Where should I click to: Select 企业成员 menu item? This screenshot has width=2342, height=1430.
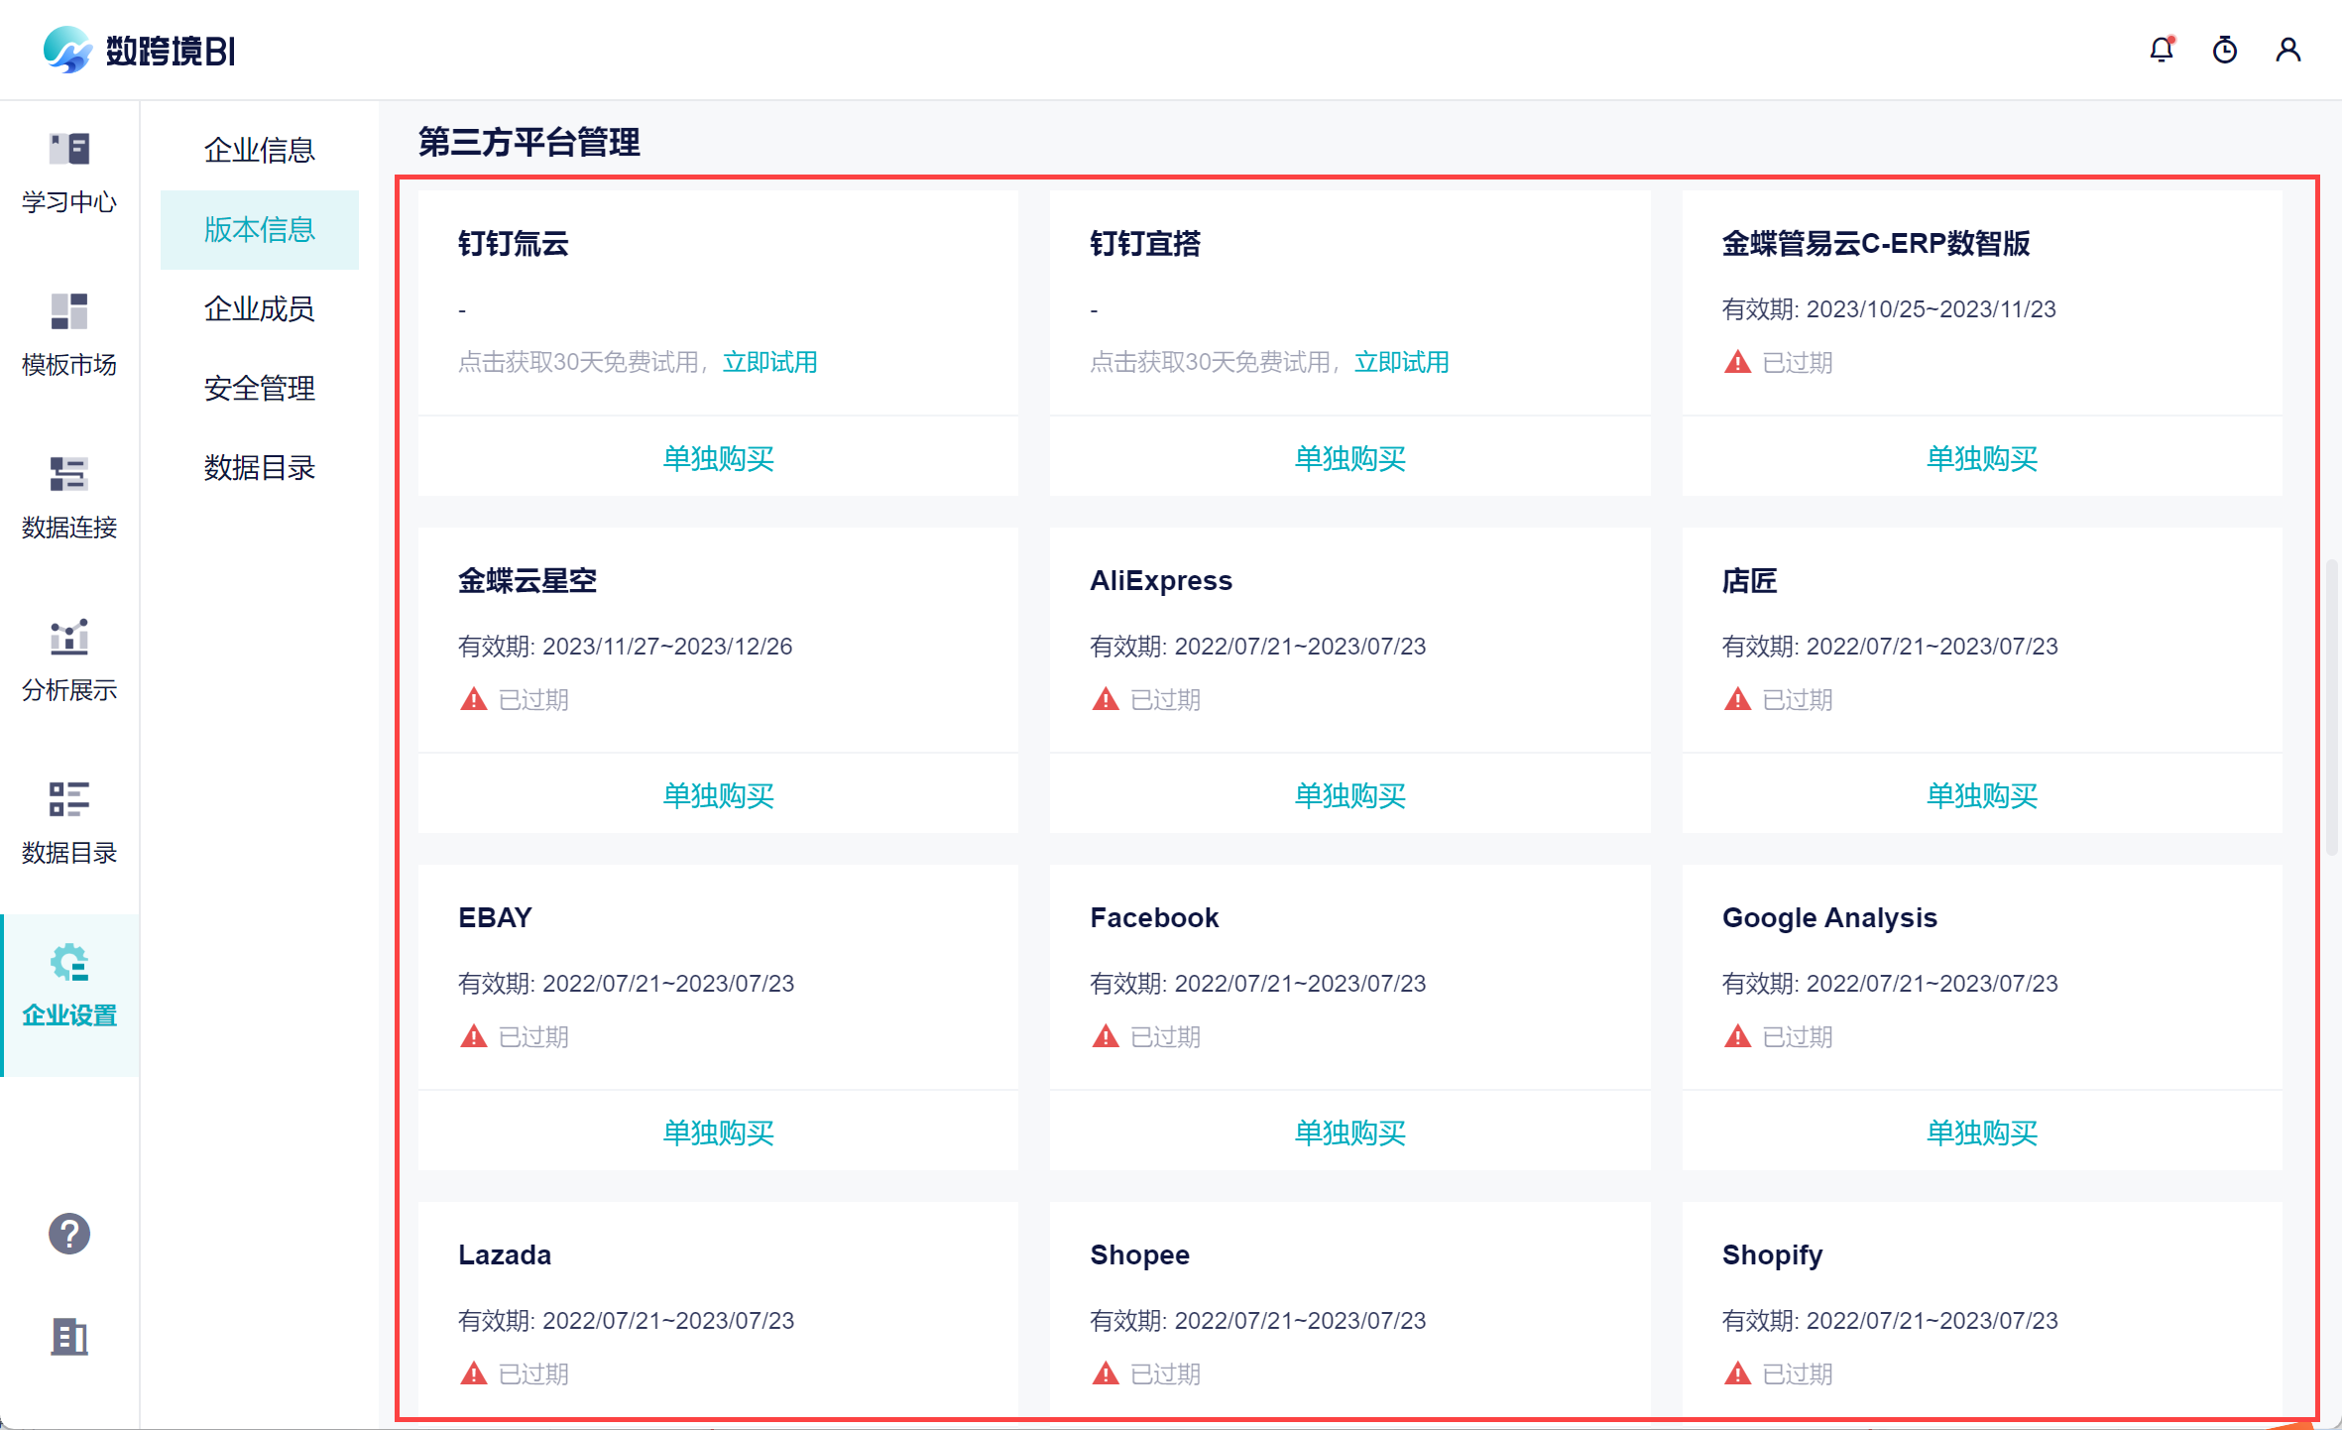click(259, 309)
